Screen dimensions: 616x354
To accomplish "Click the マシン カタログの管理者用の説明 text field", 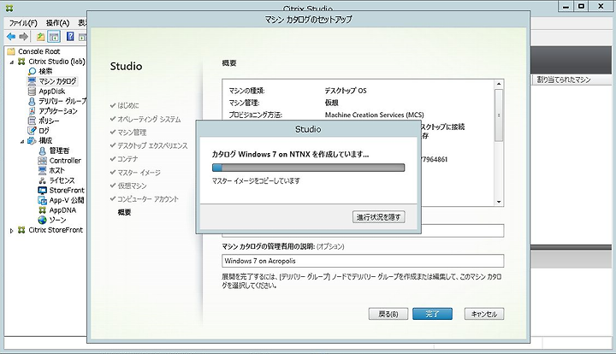I will coord(363,261).
